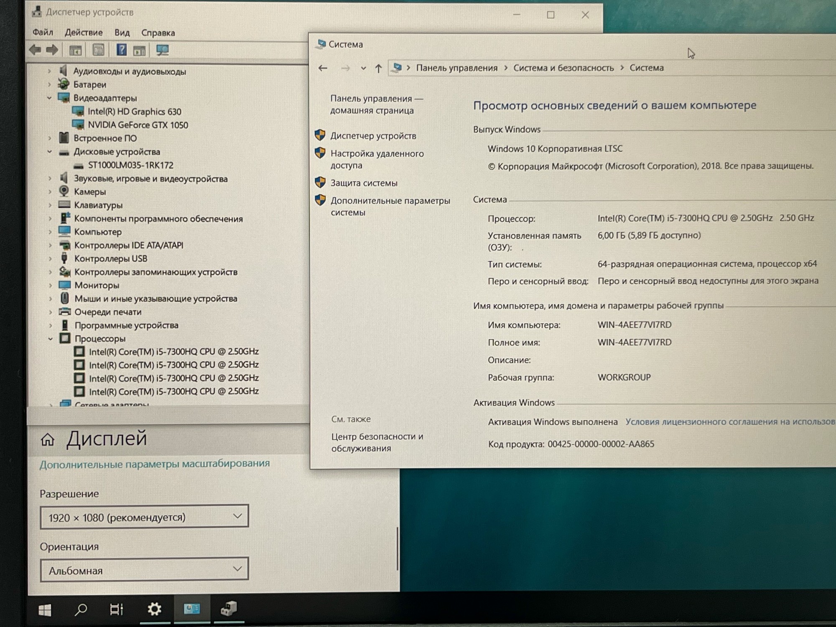This screenshot has height=627, width=836.
Task: Click Система и безопасность in breadcrumb
Action: (x=563, y=68)
